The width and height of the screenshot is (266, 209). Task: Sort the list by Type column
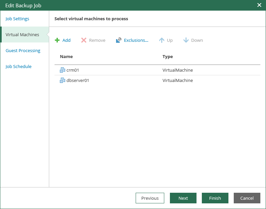click(x=168, y=57)
